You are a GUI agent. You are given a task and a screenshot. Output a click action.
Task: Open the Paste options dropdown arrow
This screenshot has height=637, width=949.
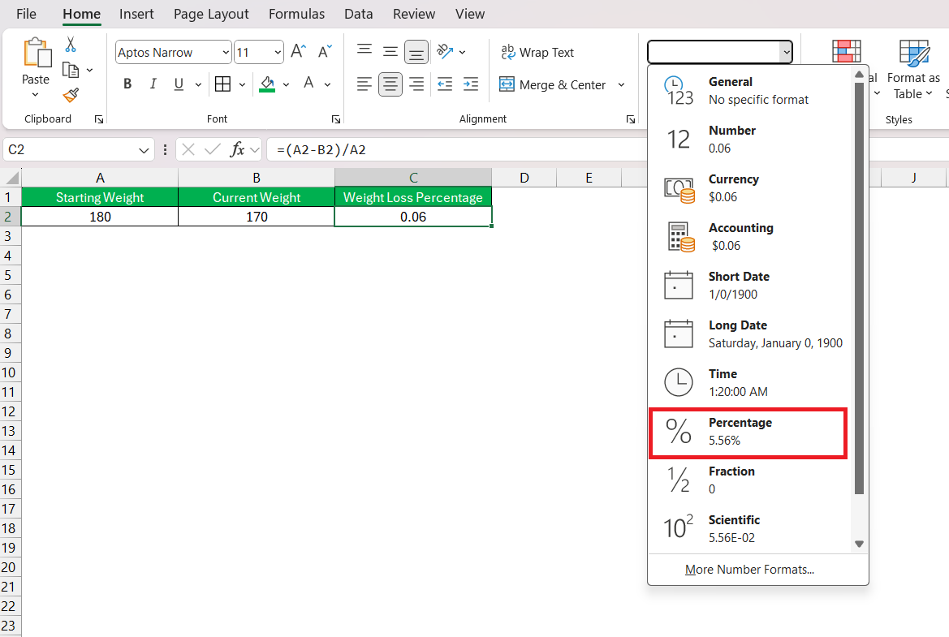click(35, 94)
